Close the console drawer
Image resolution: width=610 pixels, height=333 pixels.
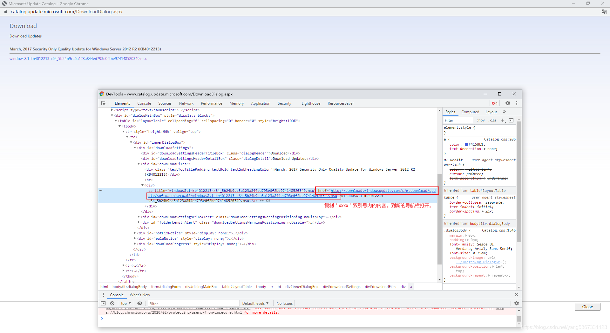tap(517, 295)
